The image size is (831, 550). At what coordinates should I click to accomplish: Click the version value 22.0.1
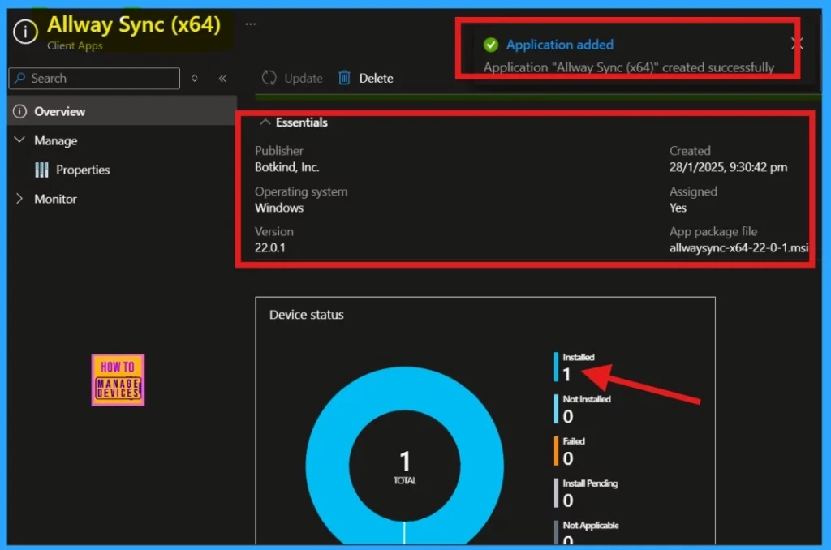click(269, 248)
